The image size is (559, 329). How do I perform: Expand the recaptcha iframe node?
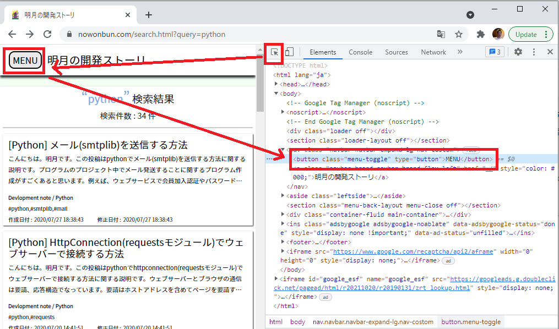[283, 251]
